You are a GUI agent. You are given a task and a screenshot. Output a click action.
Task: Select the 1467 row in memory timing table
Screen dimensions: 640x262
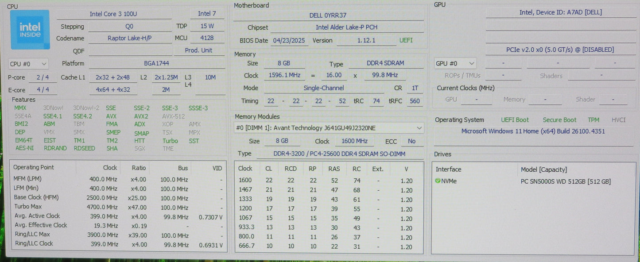click(329, 190)
